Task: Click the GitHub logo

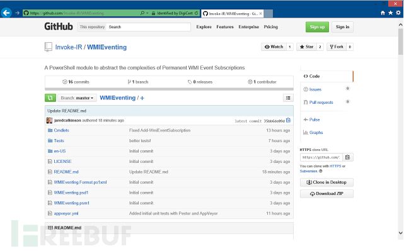Action: click(59, 26)
